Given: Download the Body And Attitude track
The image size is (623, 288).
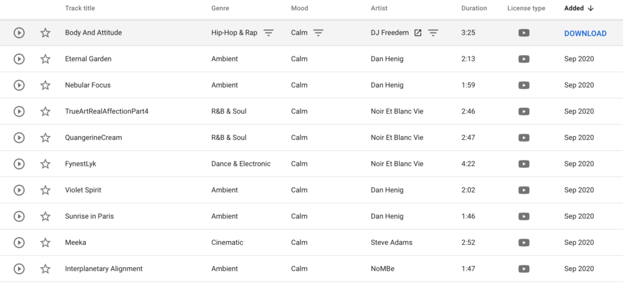Looking at the screenshot, I should pyautogui.click(x=585, y=33).
